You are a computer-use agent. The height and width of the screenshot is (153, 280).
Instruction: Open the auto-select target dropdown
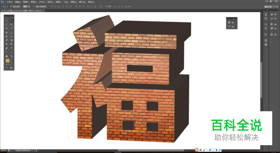[26, 6]
